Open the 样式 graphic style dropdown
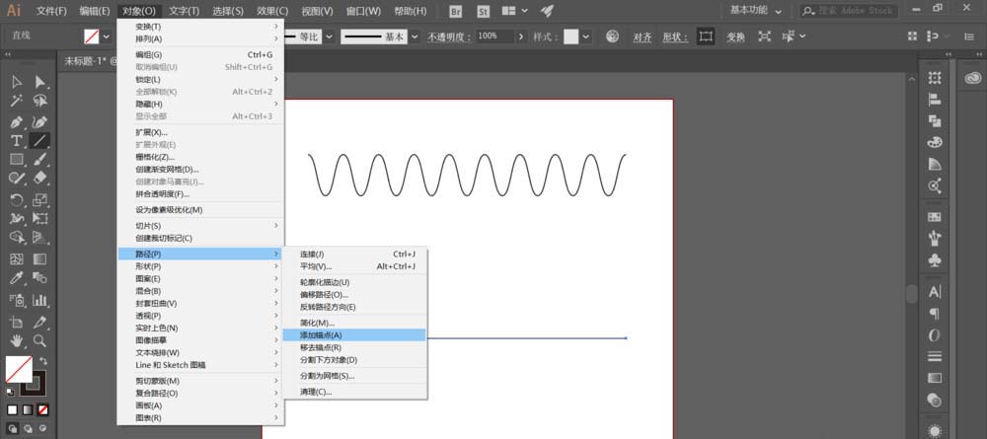Screen dimensions: 987x439 (586, 37)
